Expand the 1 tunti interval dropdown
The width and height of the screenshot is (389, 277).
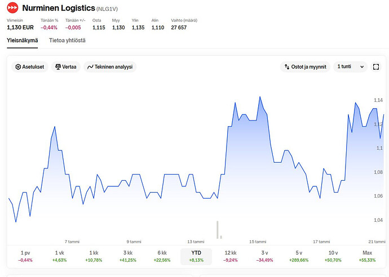coord(350,66)
